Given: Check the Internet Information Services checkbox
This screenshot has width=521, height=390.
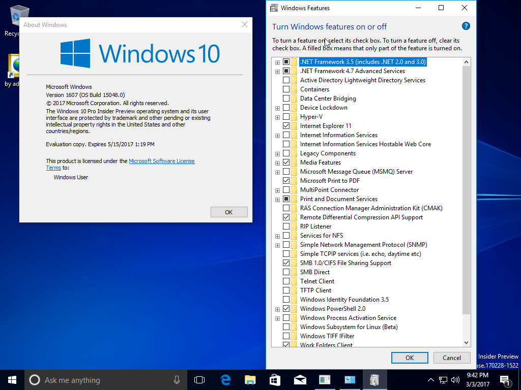Looking at the screenshot, I should (x=286, y=135).
